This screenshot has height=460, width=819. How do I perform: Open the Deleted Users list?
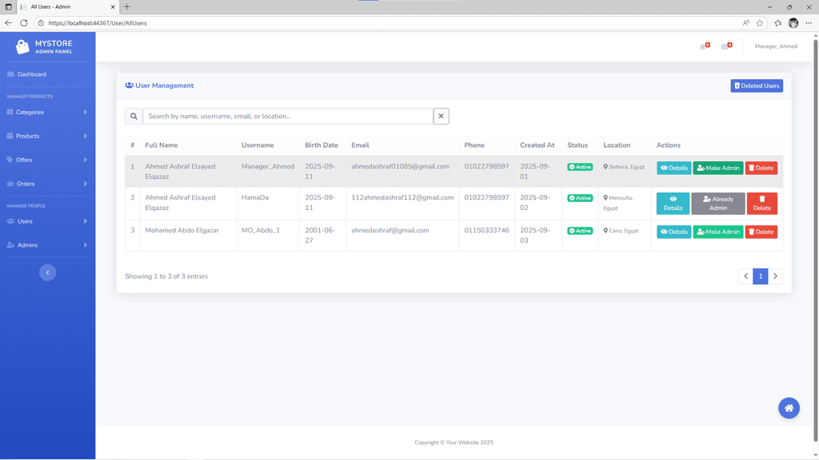coord(756,85)
